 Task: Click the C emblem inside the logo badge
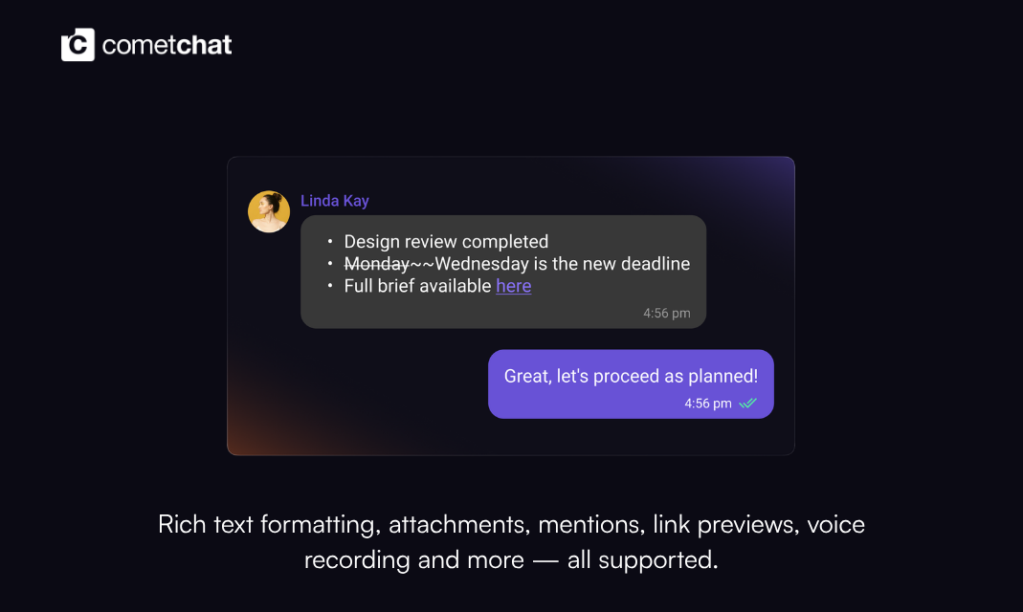(77, 43)
